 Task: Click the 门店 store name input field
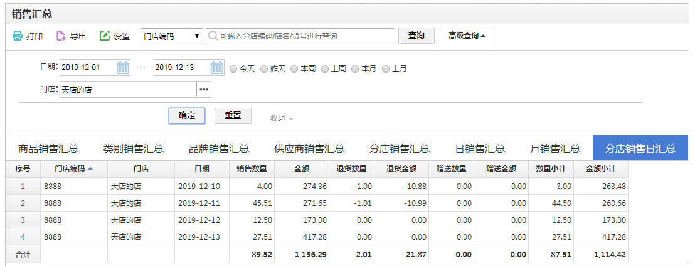click(x=128, y=90)
